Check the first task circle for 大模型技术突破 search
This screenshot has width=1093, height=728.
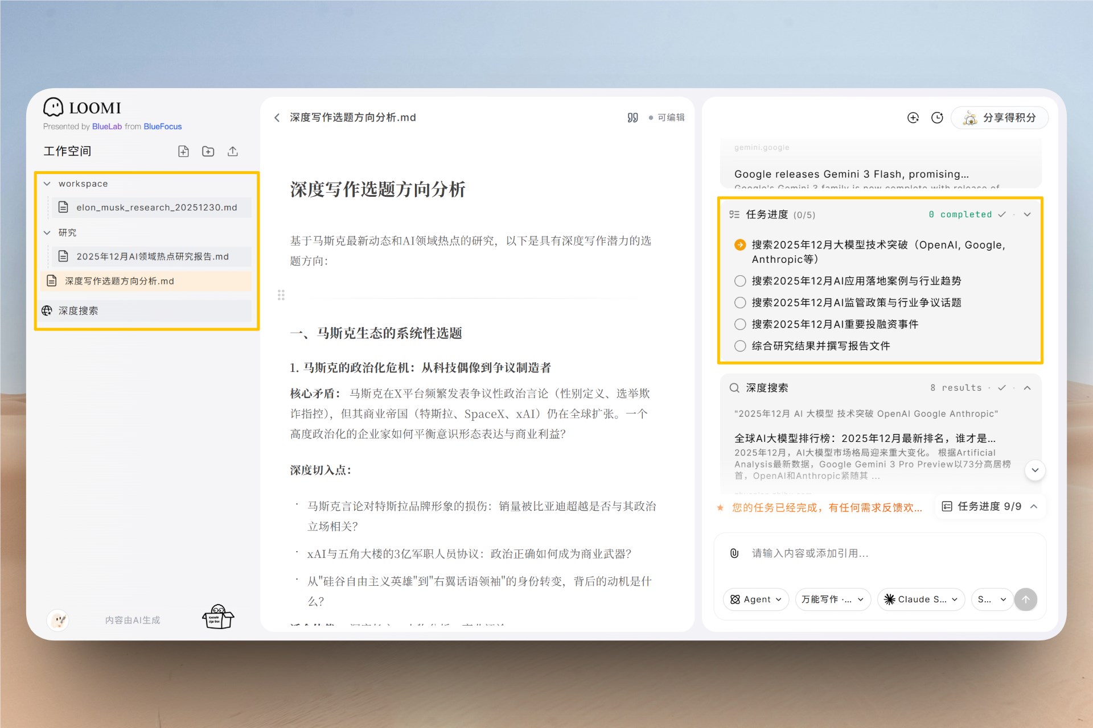[x=740, y=245]
